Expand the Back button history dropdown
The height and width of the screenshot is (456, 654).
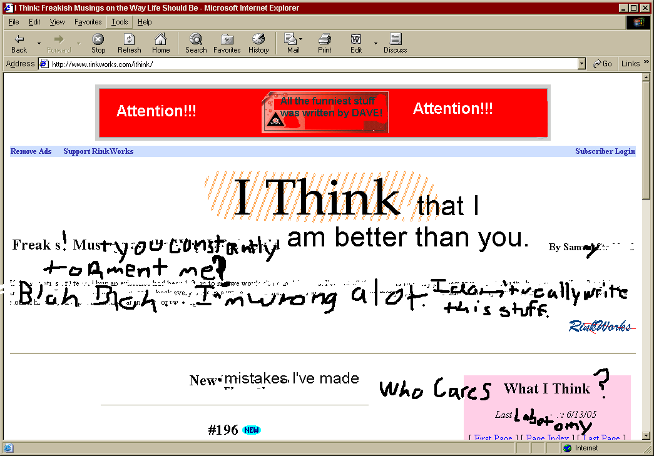[39, 43]
